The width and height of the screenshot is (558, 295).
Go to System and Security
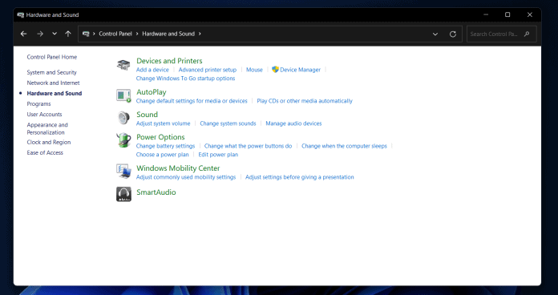click(51, 72)
